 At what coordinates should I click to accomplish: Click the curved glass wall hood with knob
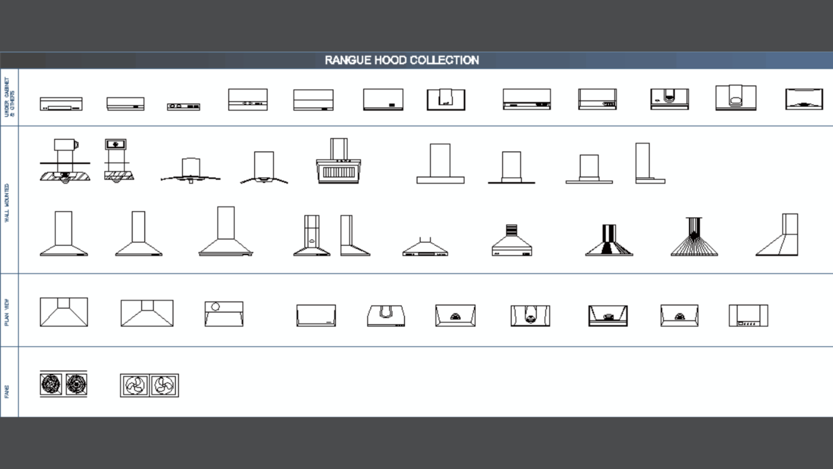pos(190,171)
